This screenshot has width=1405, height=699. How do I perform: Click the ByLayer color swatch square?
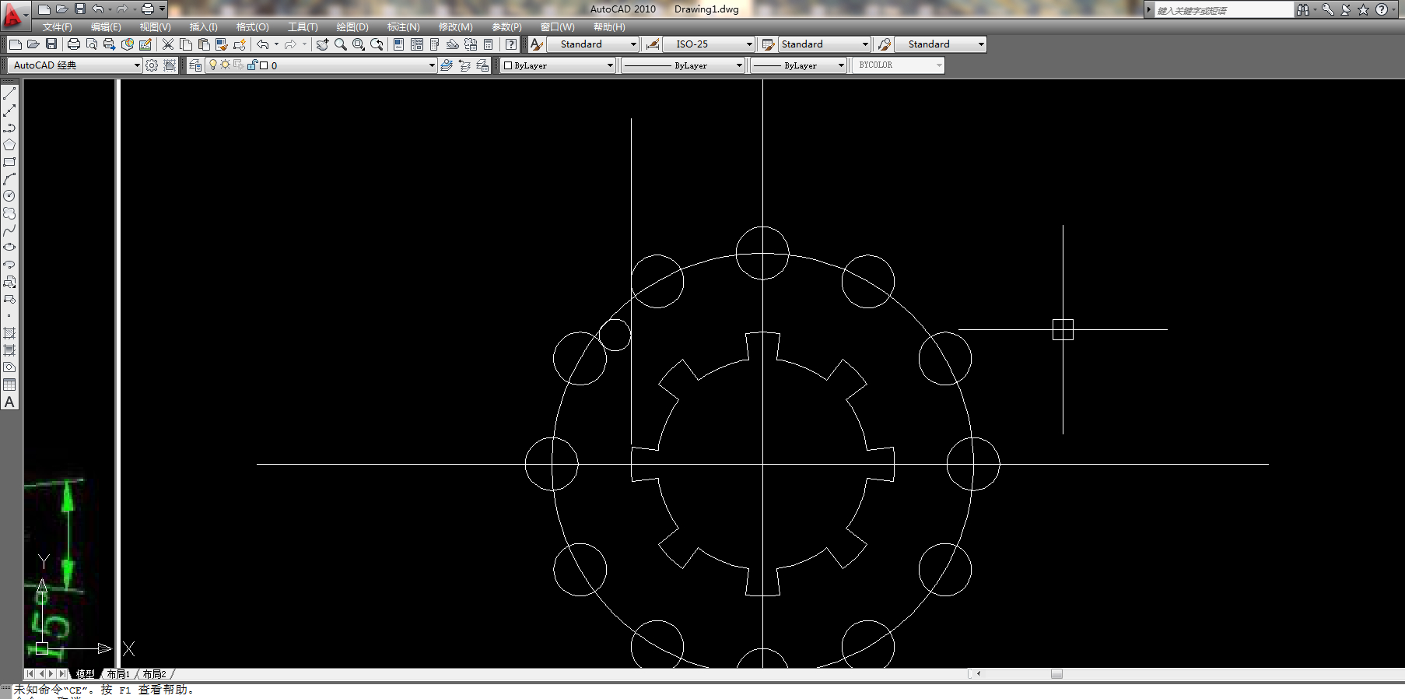[508, 65]
